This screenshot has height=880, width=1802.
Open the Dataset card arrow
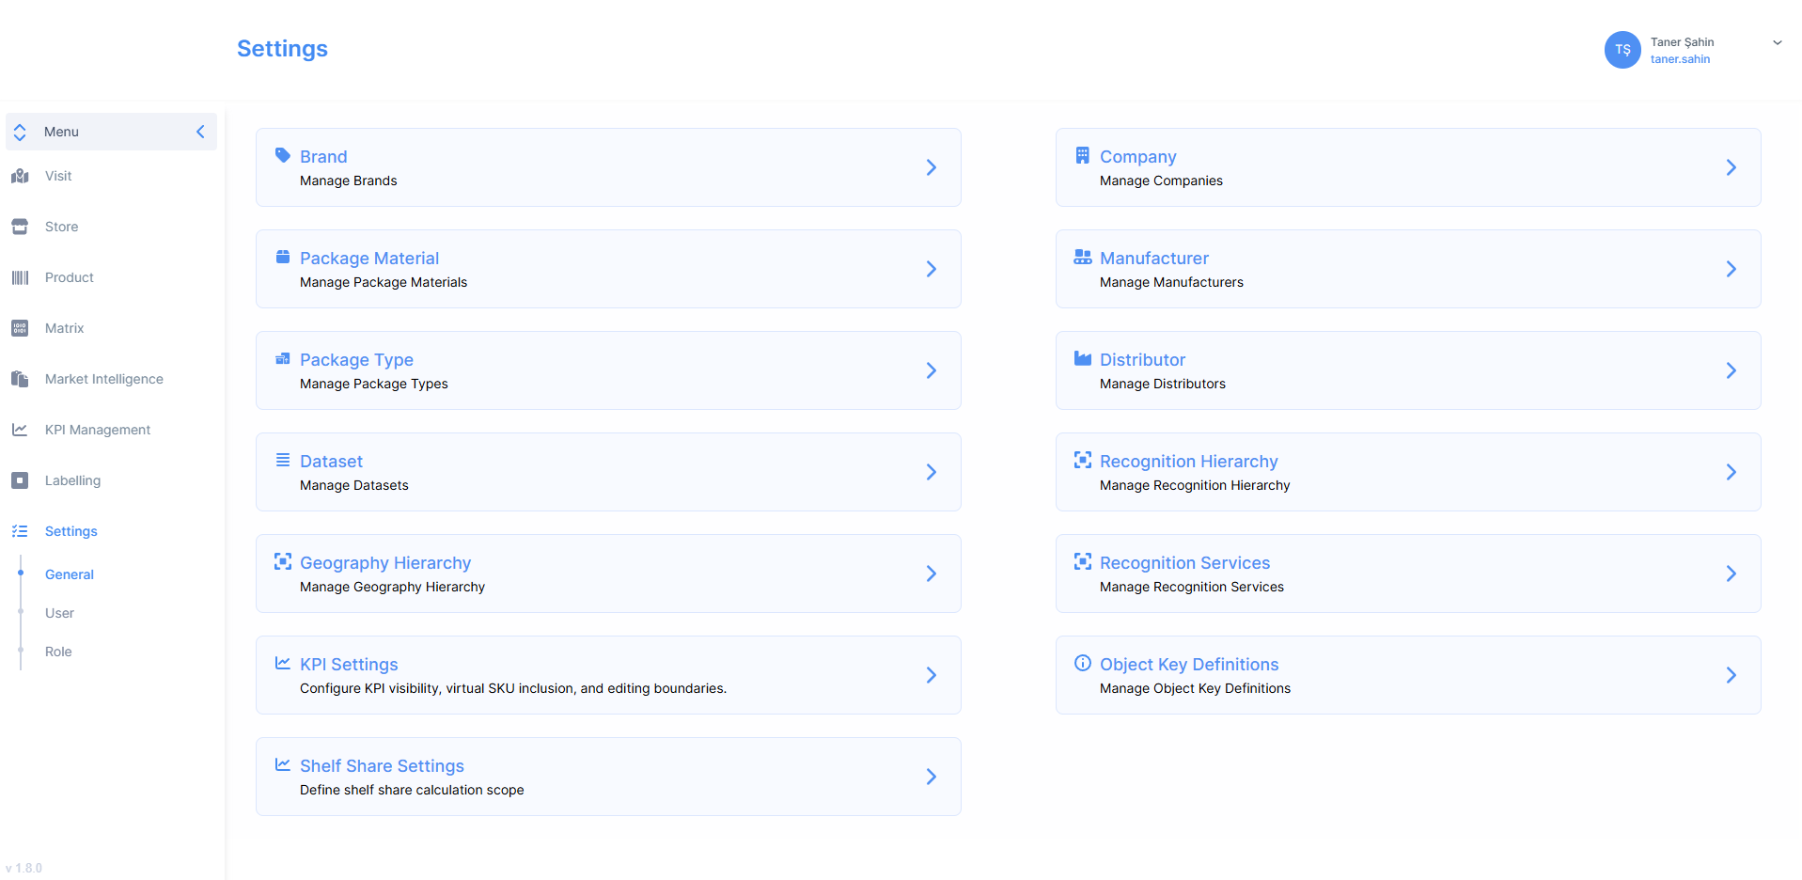tap(931, 472)
